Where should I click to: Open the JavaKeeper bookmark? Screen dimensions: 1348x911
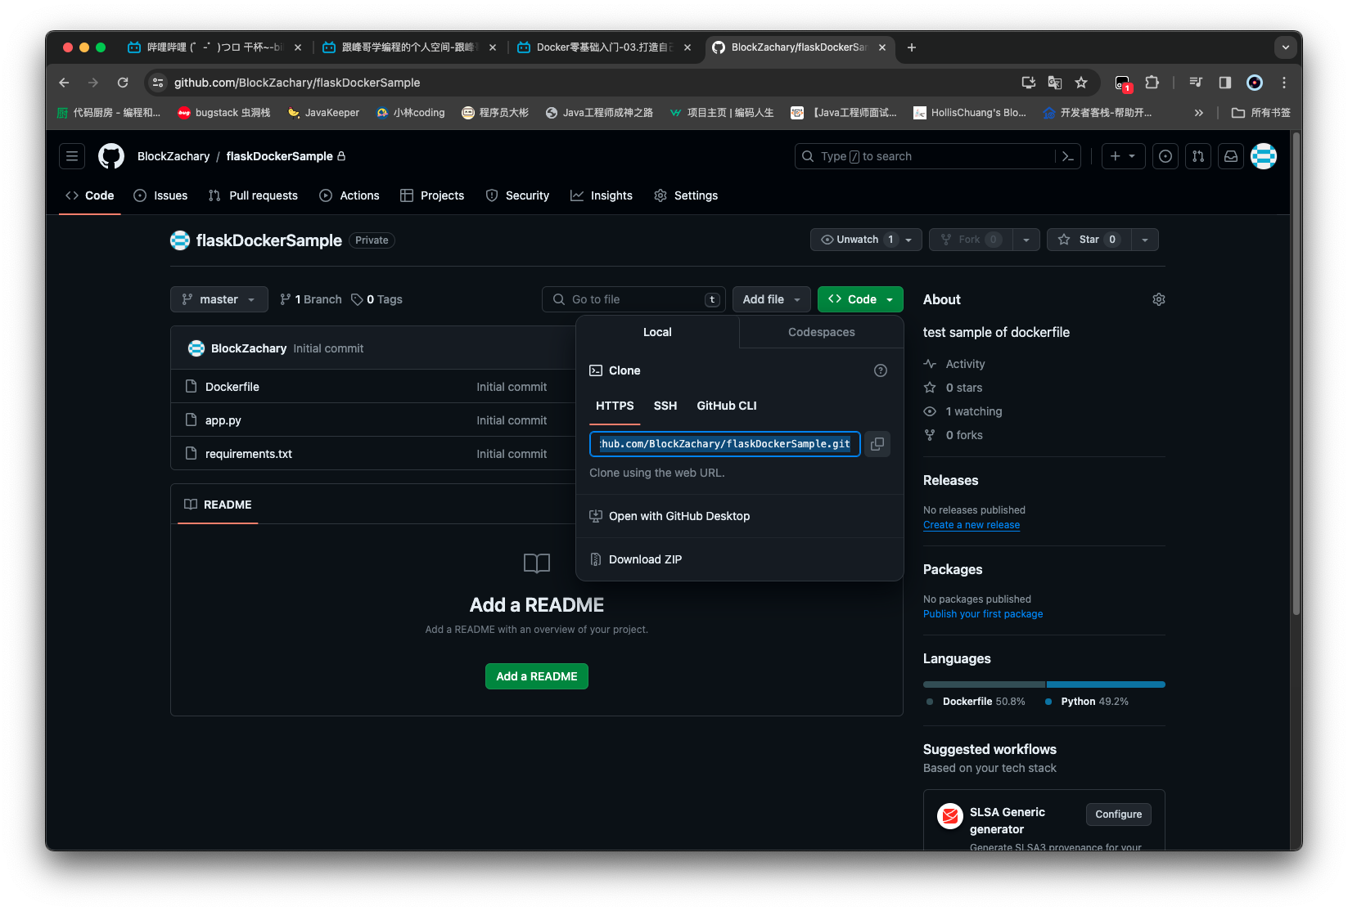pos(323,113)
